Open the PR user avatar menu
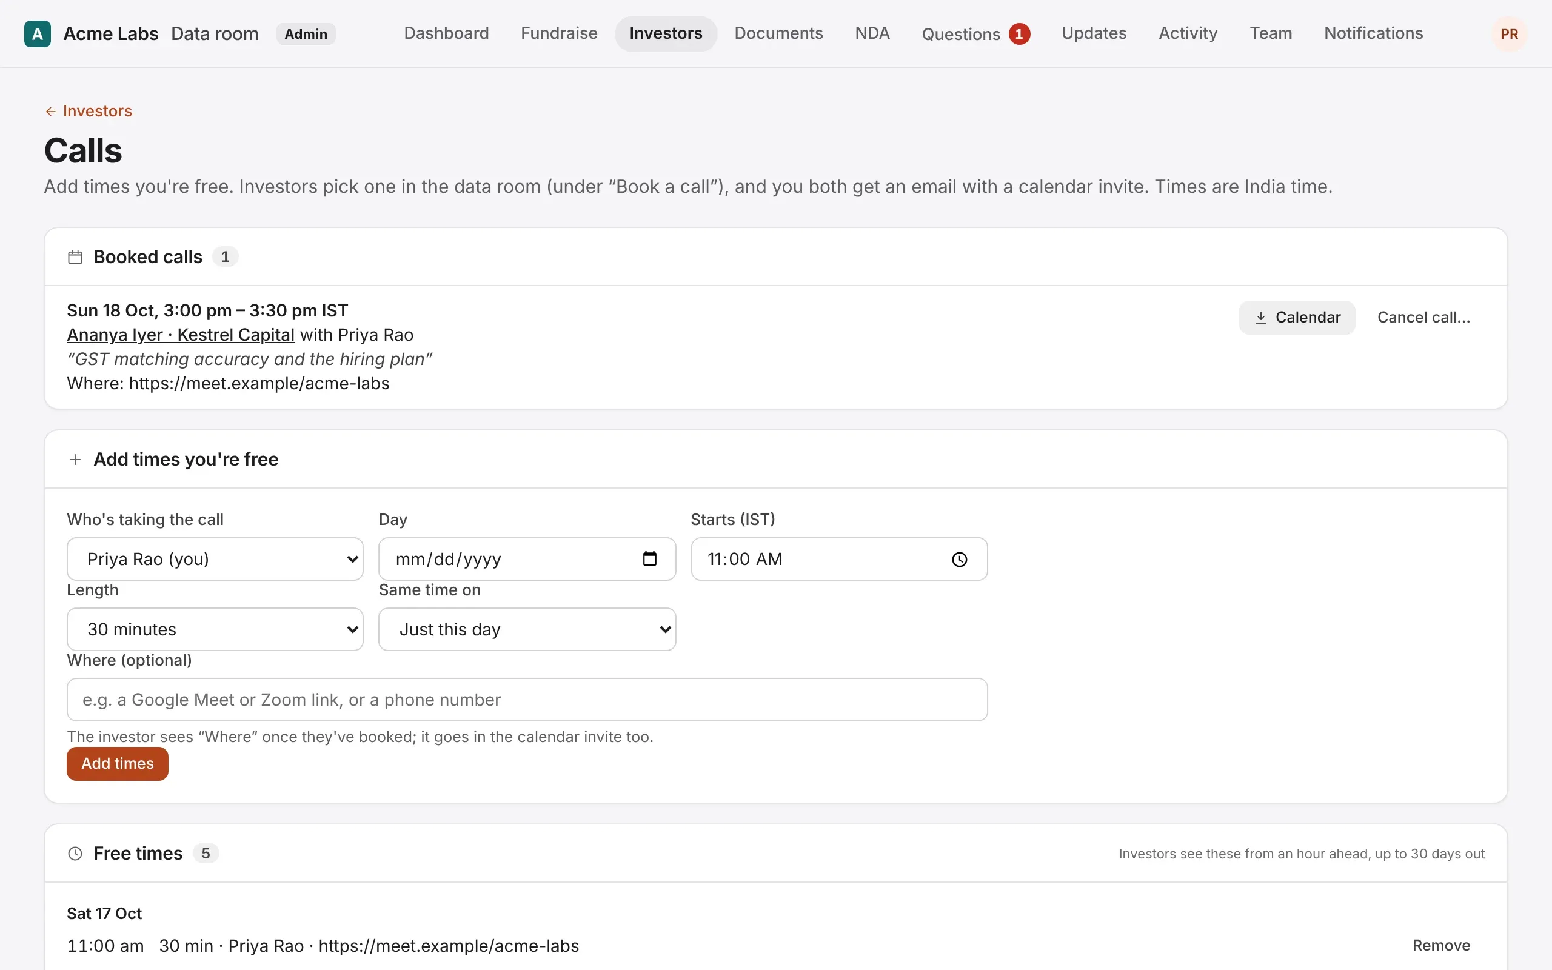 coord(1508,34)
